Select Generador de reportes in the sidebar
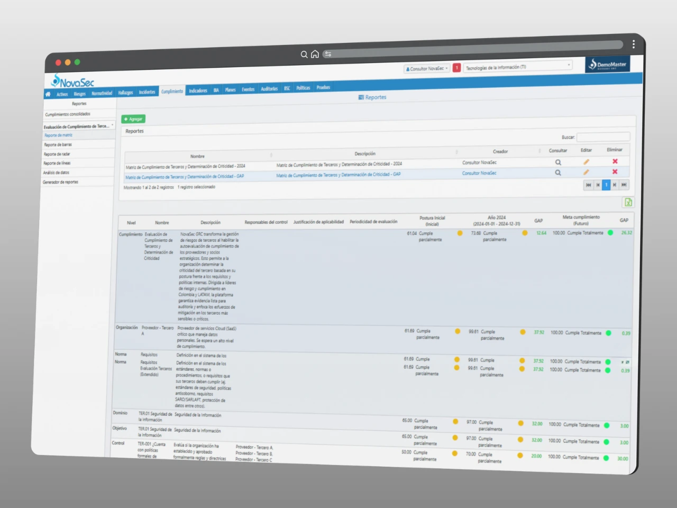 coord(60,182)
